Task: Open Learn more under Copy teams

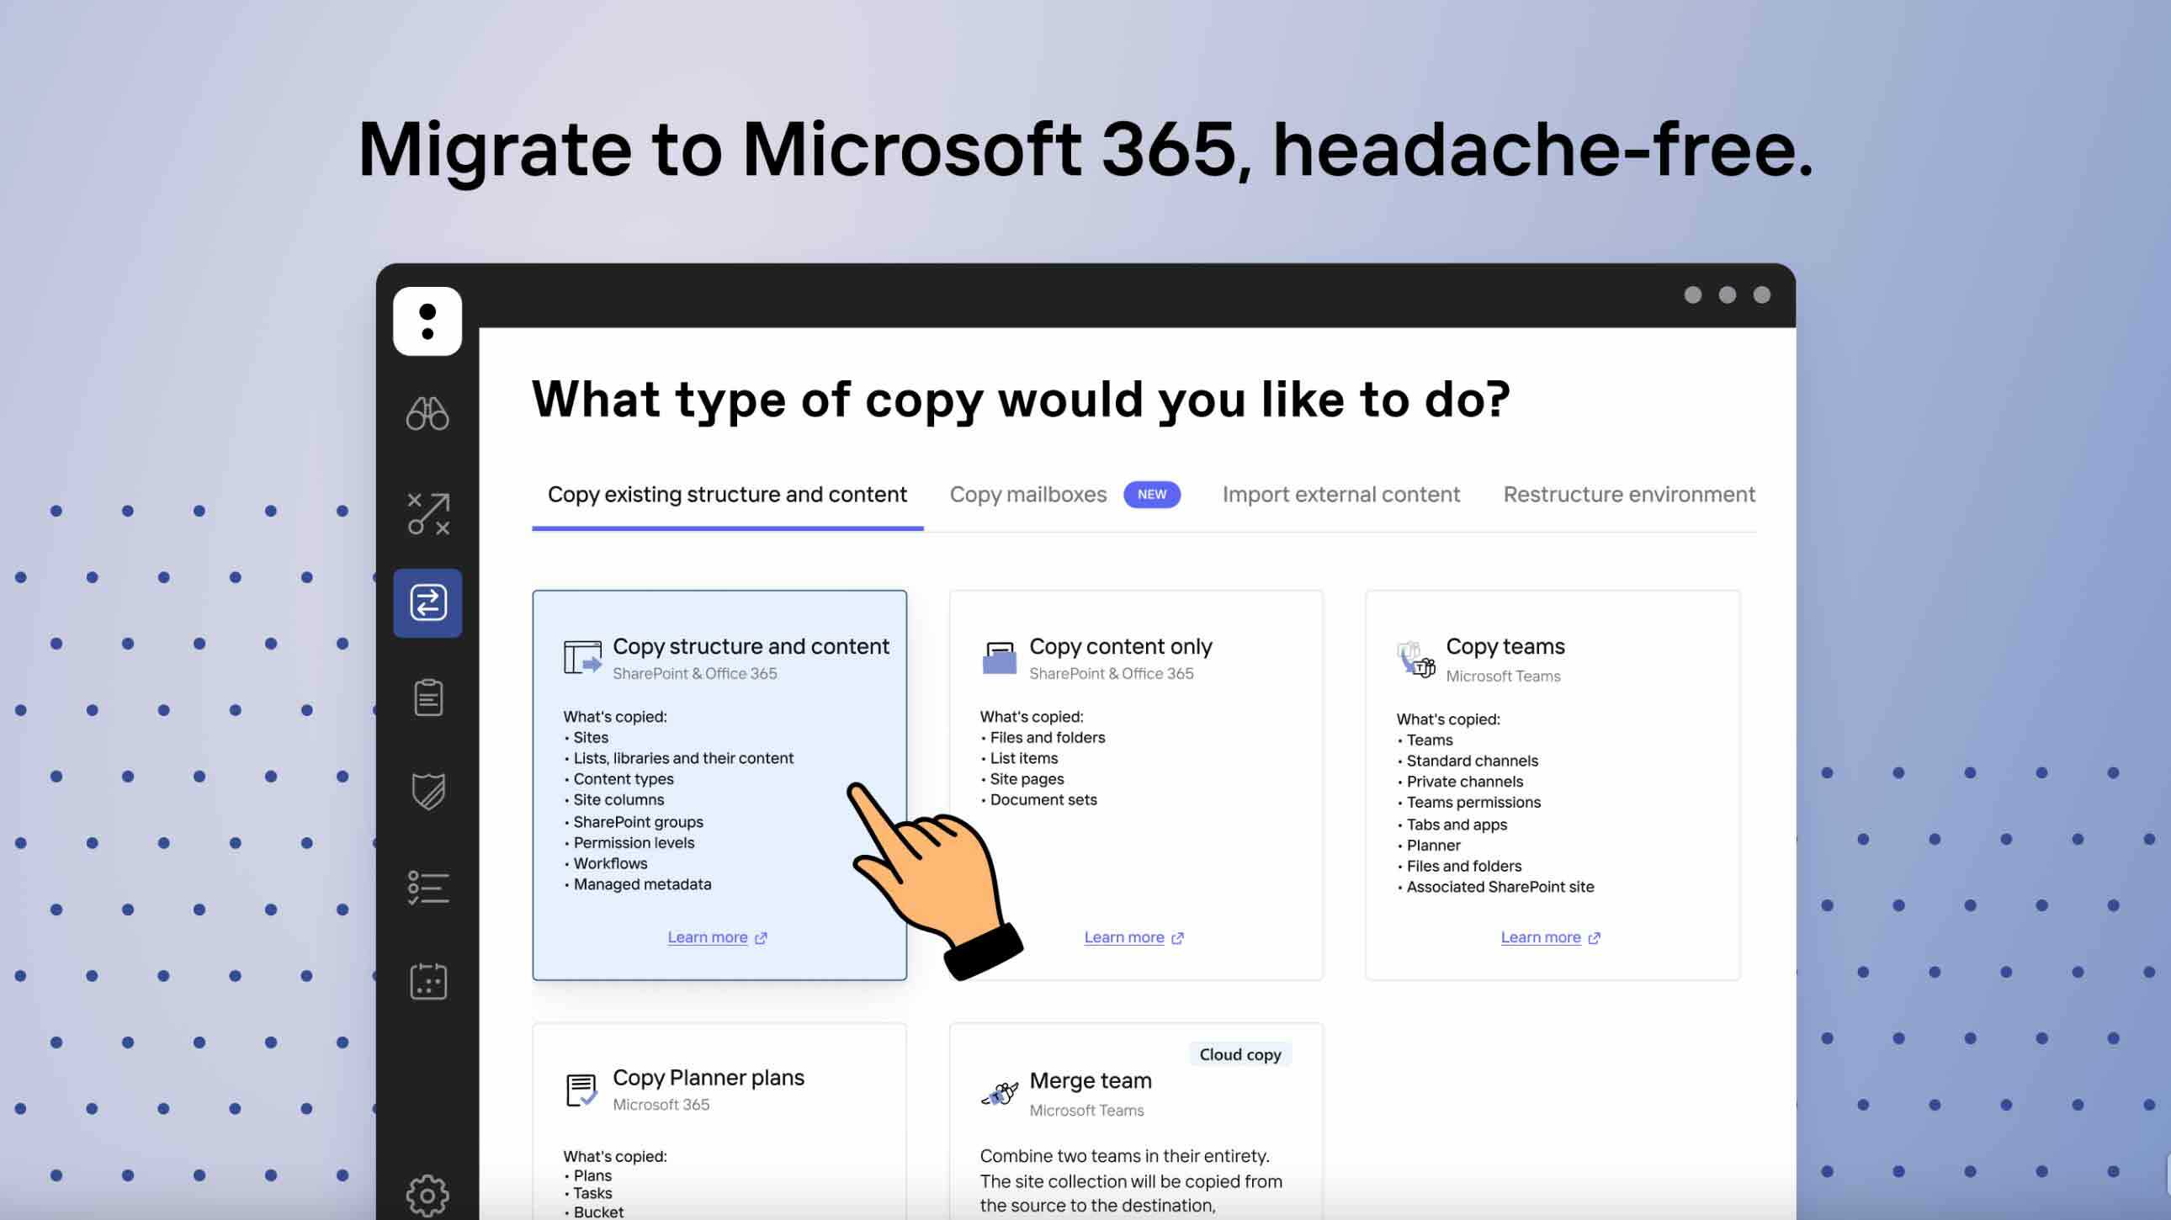Action: [1542, 937]
